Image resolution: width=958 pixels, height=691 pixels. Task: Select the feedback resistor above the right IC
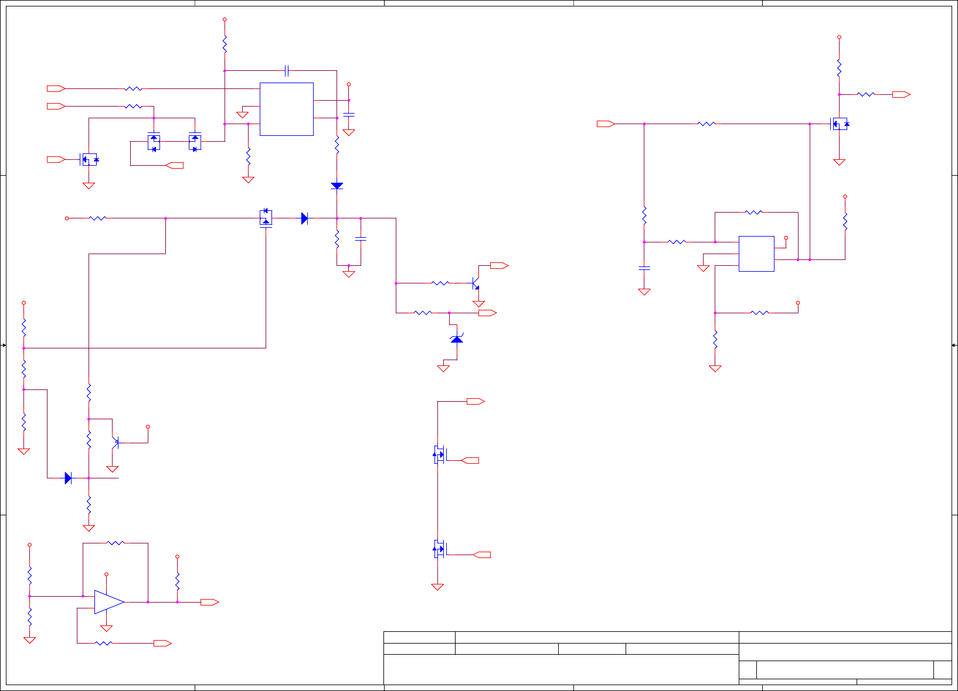[754, 212]
